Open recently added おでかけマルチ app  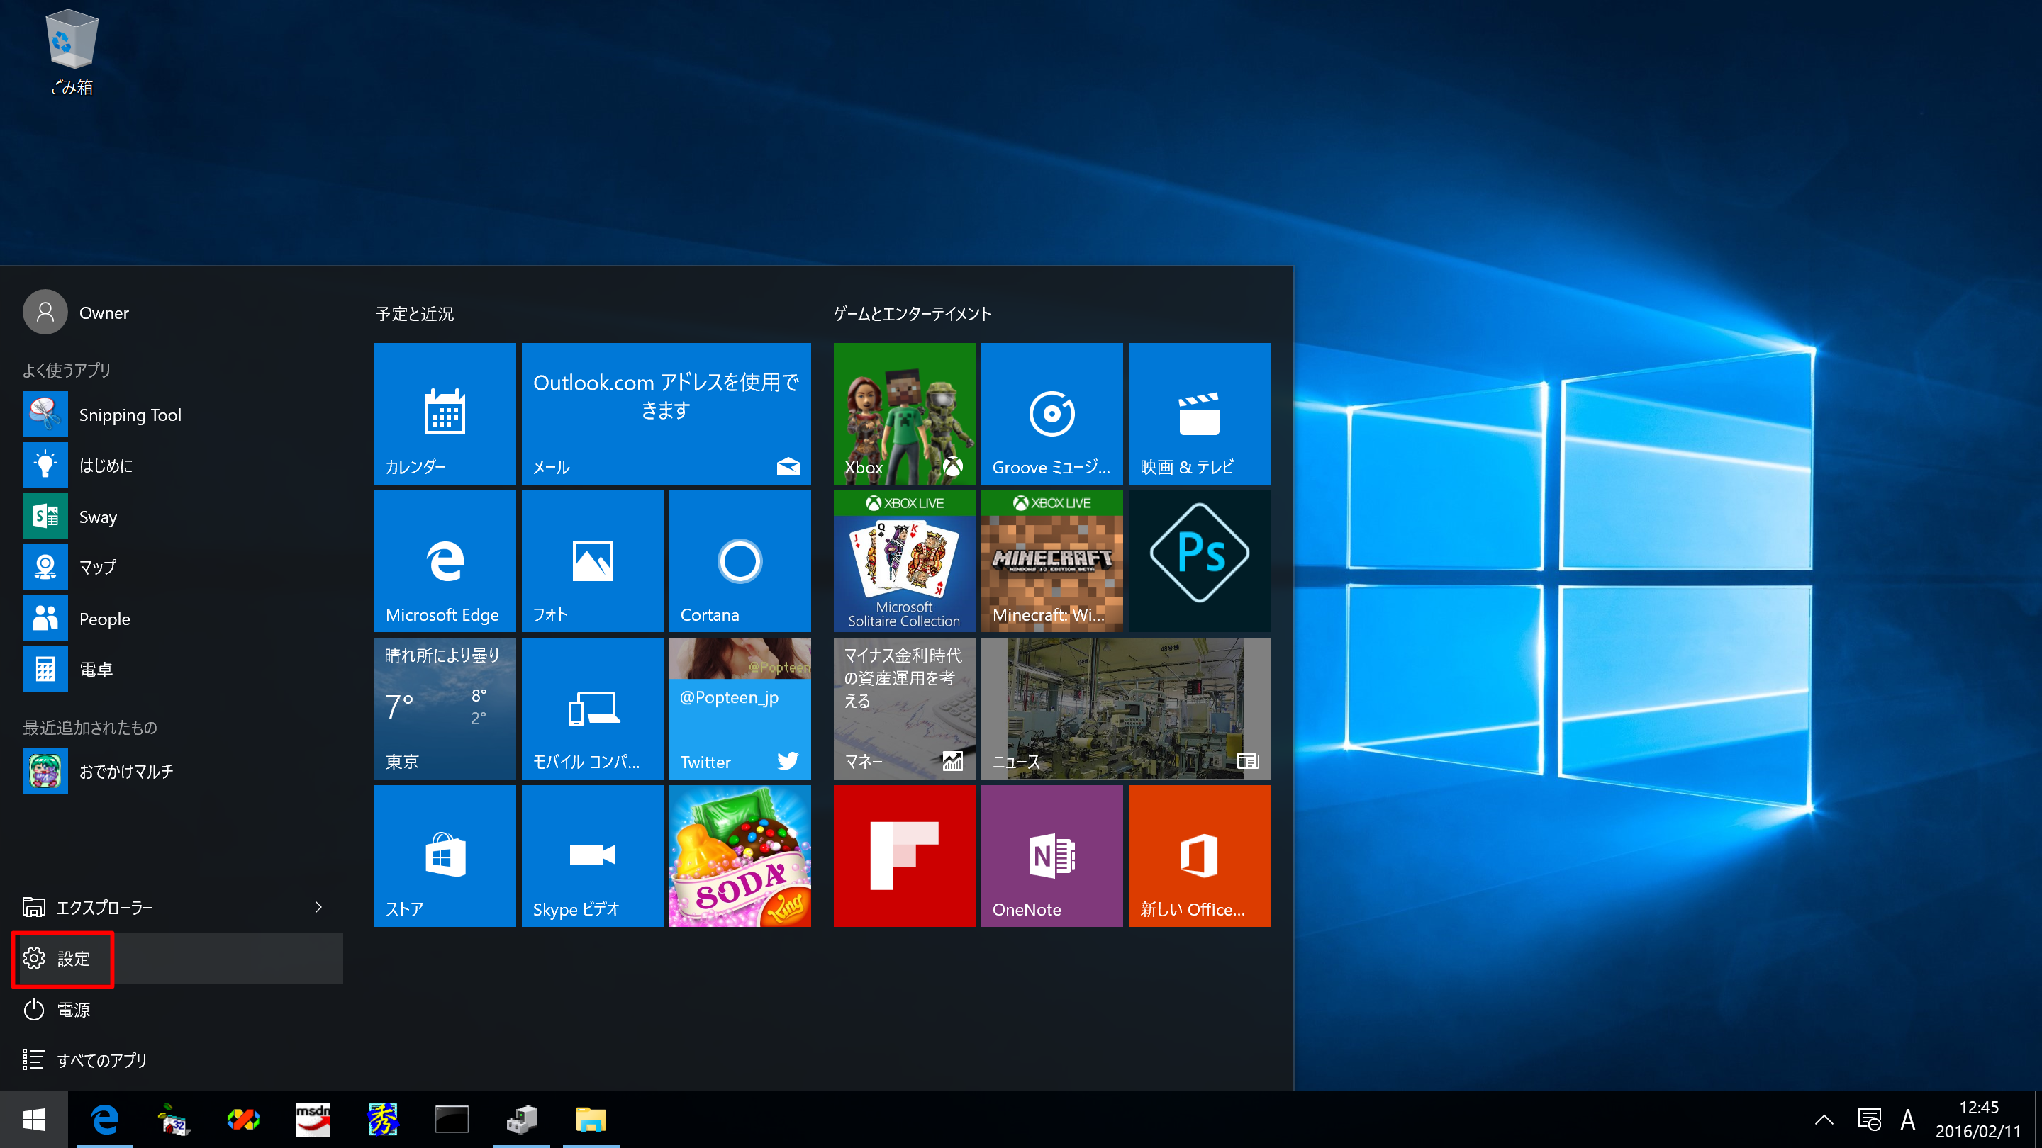tap(182, 771)
